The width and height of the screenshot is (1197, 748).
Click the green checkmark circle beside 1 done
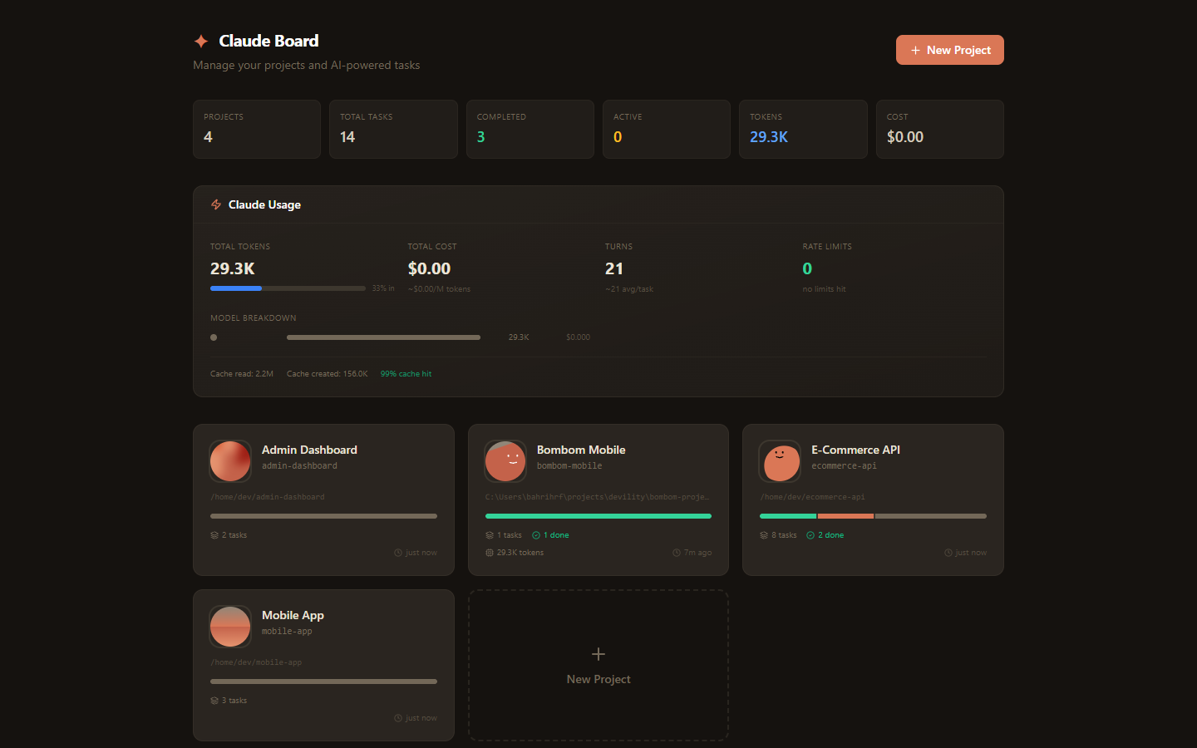point(535,534)
